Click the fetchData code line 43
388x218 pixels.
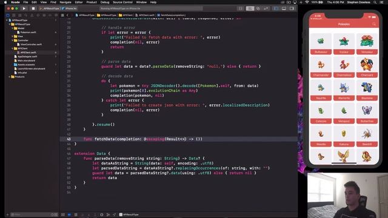click(x=178, y=139)
